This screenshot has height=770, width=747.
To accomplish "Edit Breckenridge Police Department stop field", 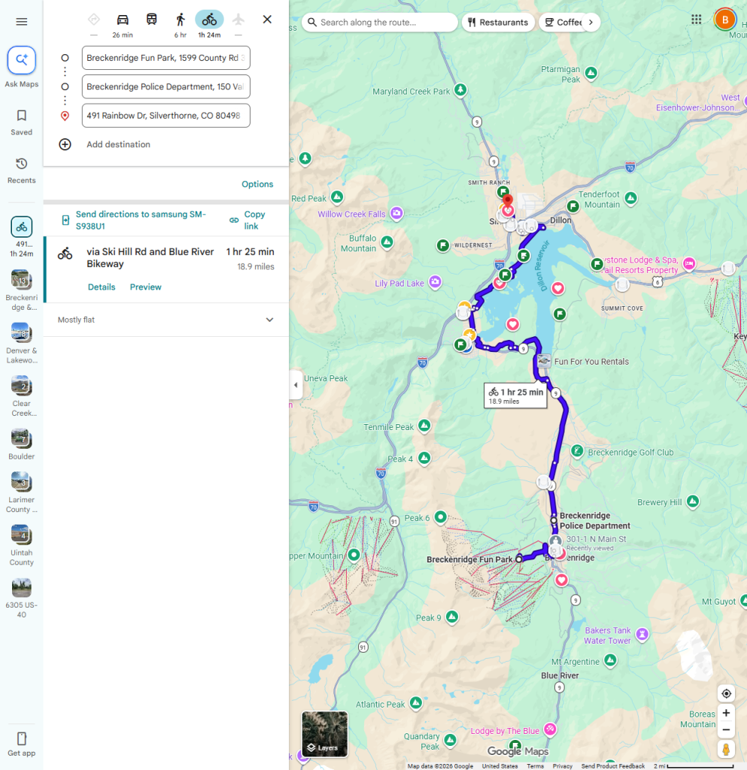I will [x=166, y=87].
